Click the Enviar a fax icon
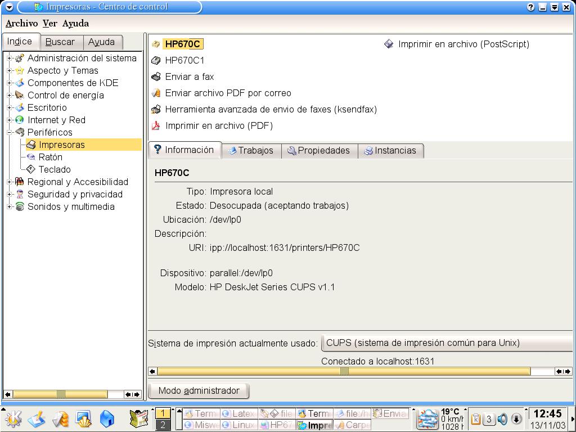This screenshot has height=432, width=576. (x=156, y=76)
